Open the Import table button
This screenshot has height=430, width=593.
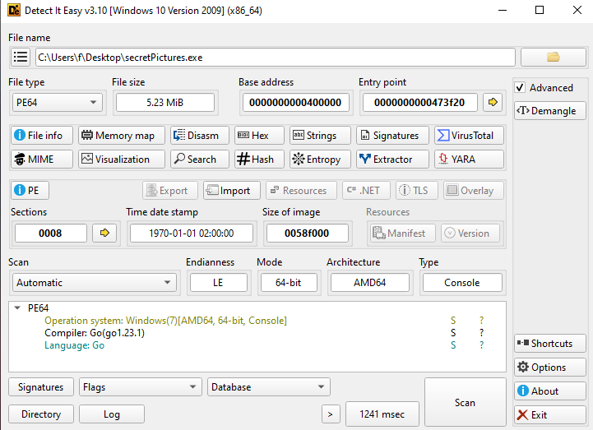[232, 191]
